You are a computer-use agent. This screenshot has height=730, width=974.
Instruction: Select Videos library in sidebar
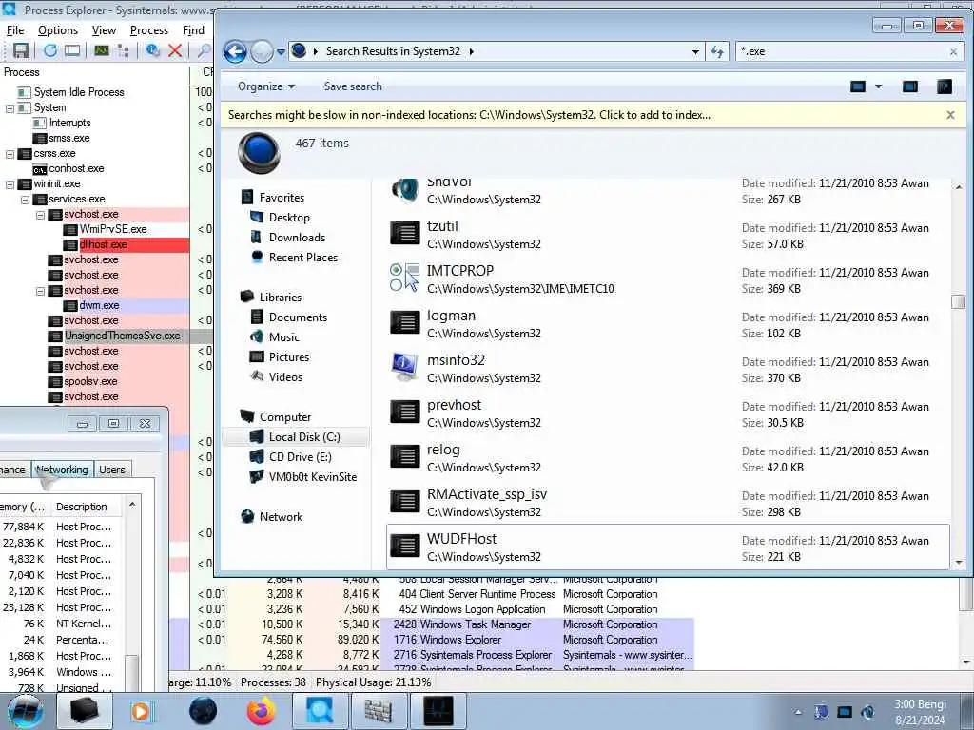coord(285,376)
